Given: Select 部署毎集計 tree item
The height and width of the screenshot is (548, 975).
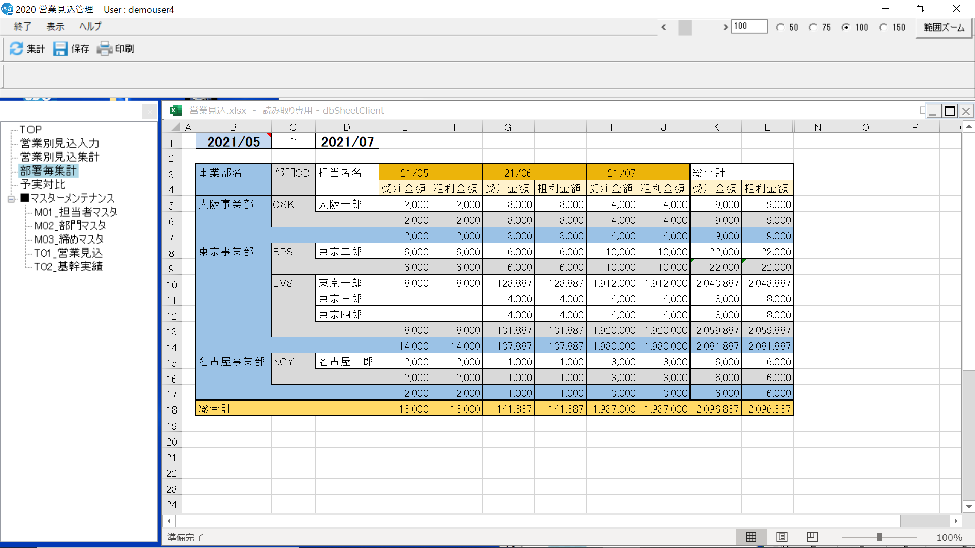Looking at the screenshot, I should [48, 171].
